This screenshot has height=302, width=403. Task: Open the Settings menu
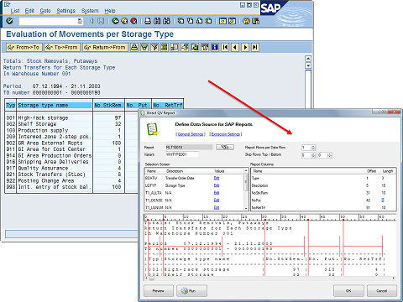click(x=66, y=11)
